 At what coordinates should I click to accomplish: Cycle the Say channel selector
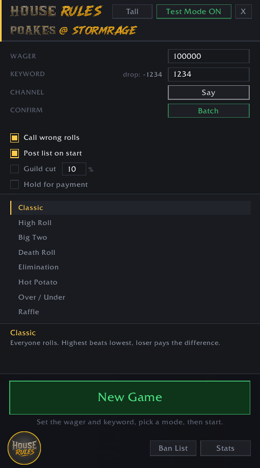coord(209,92)
